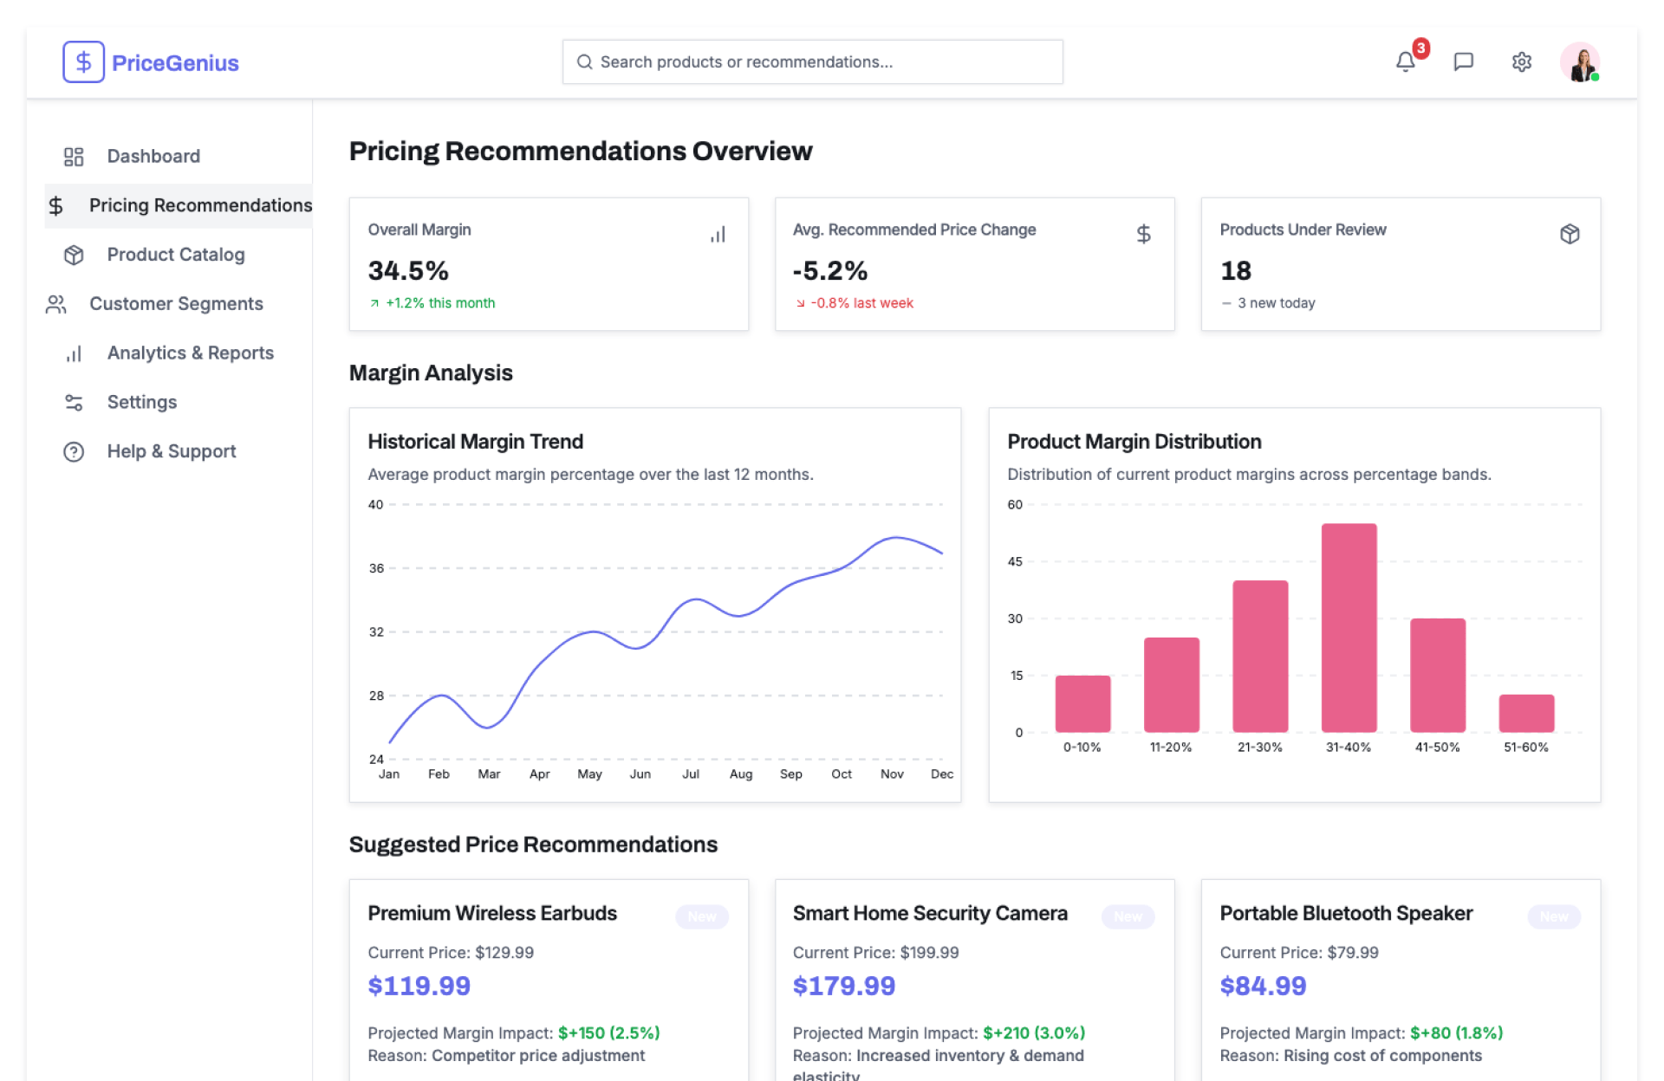The image size is (1664, 1081).
Task: Click the 51-60% bar in distribution chart
Action: tap(1525, 713)
